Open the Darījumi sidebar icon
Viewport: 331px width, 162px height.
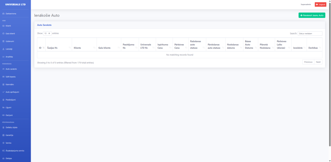[x=3, y=115]
